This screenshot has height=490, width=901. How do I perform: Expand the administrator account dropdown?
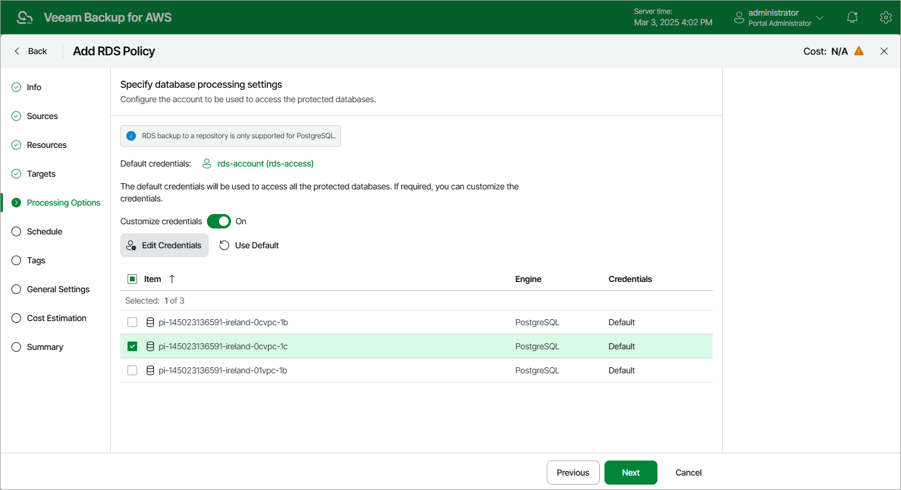pos(820,17)
